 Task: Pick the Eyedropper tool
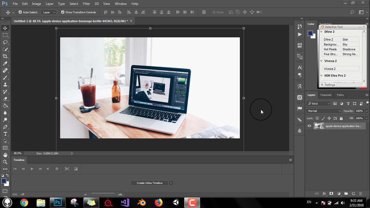[5, 64]
